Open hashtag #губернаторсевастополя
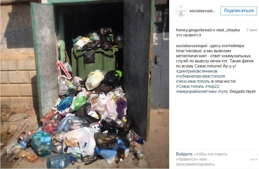Viewport: 259px width, 169px height. point(200,76)
